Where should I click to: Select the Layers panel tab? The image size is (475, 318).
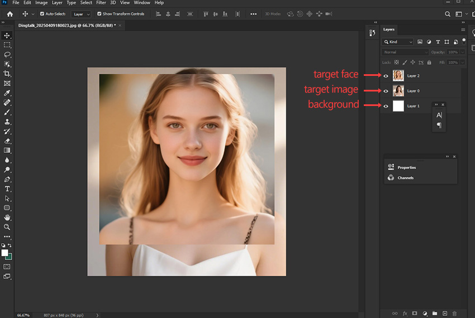click(389, 30)
